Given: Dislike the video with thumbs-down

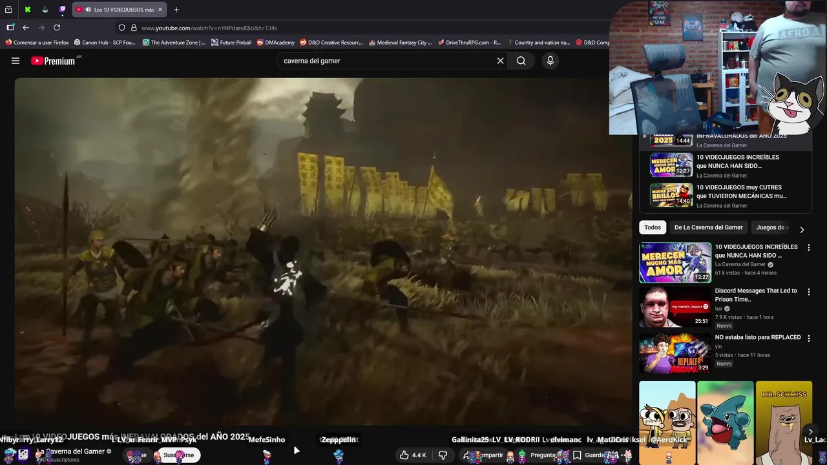Looking at the screenshot, I should coord(443,455).
